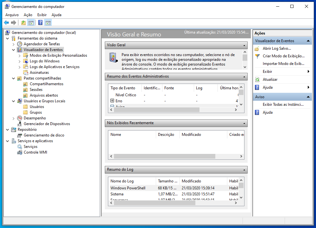Image resolution: width=316 pixels, height=228 pixels.
Task: Select Grupos in the tree
Action: 36,112
